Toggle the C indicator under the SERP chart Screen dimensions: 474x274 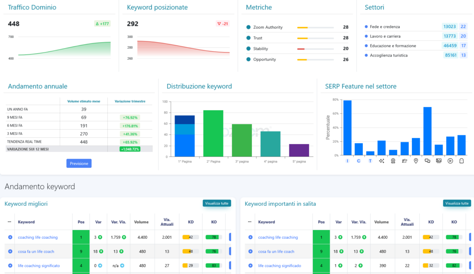(x=358, y=161)
